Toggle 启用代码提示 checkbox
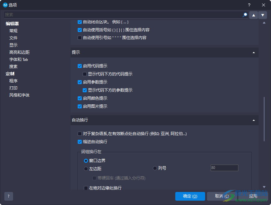The image size is (271, 205). pos(80,66)
